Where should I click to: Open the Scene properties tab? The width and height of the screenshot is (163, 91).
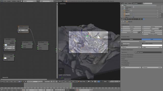point(128,19)
